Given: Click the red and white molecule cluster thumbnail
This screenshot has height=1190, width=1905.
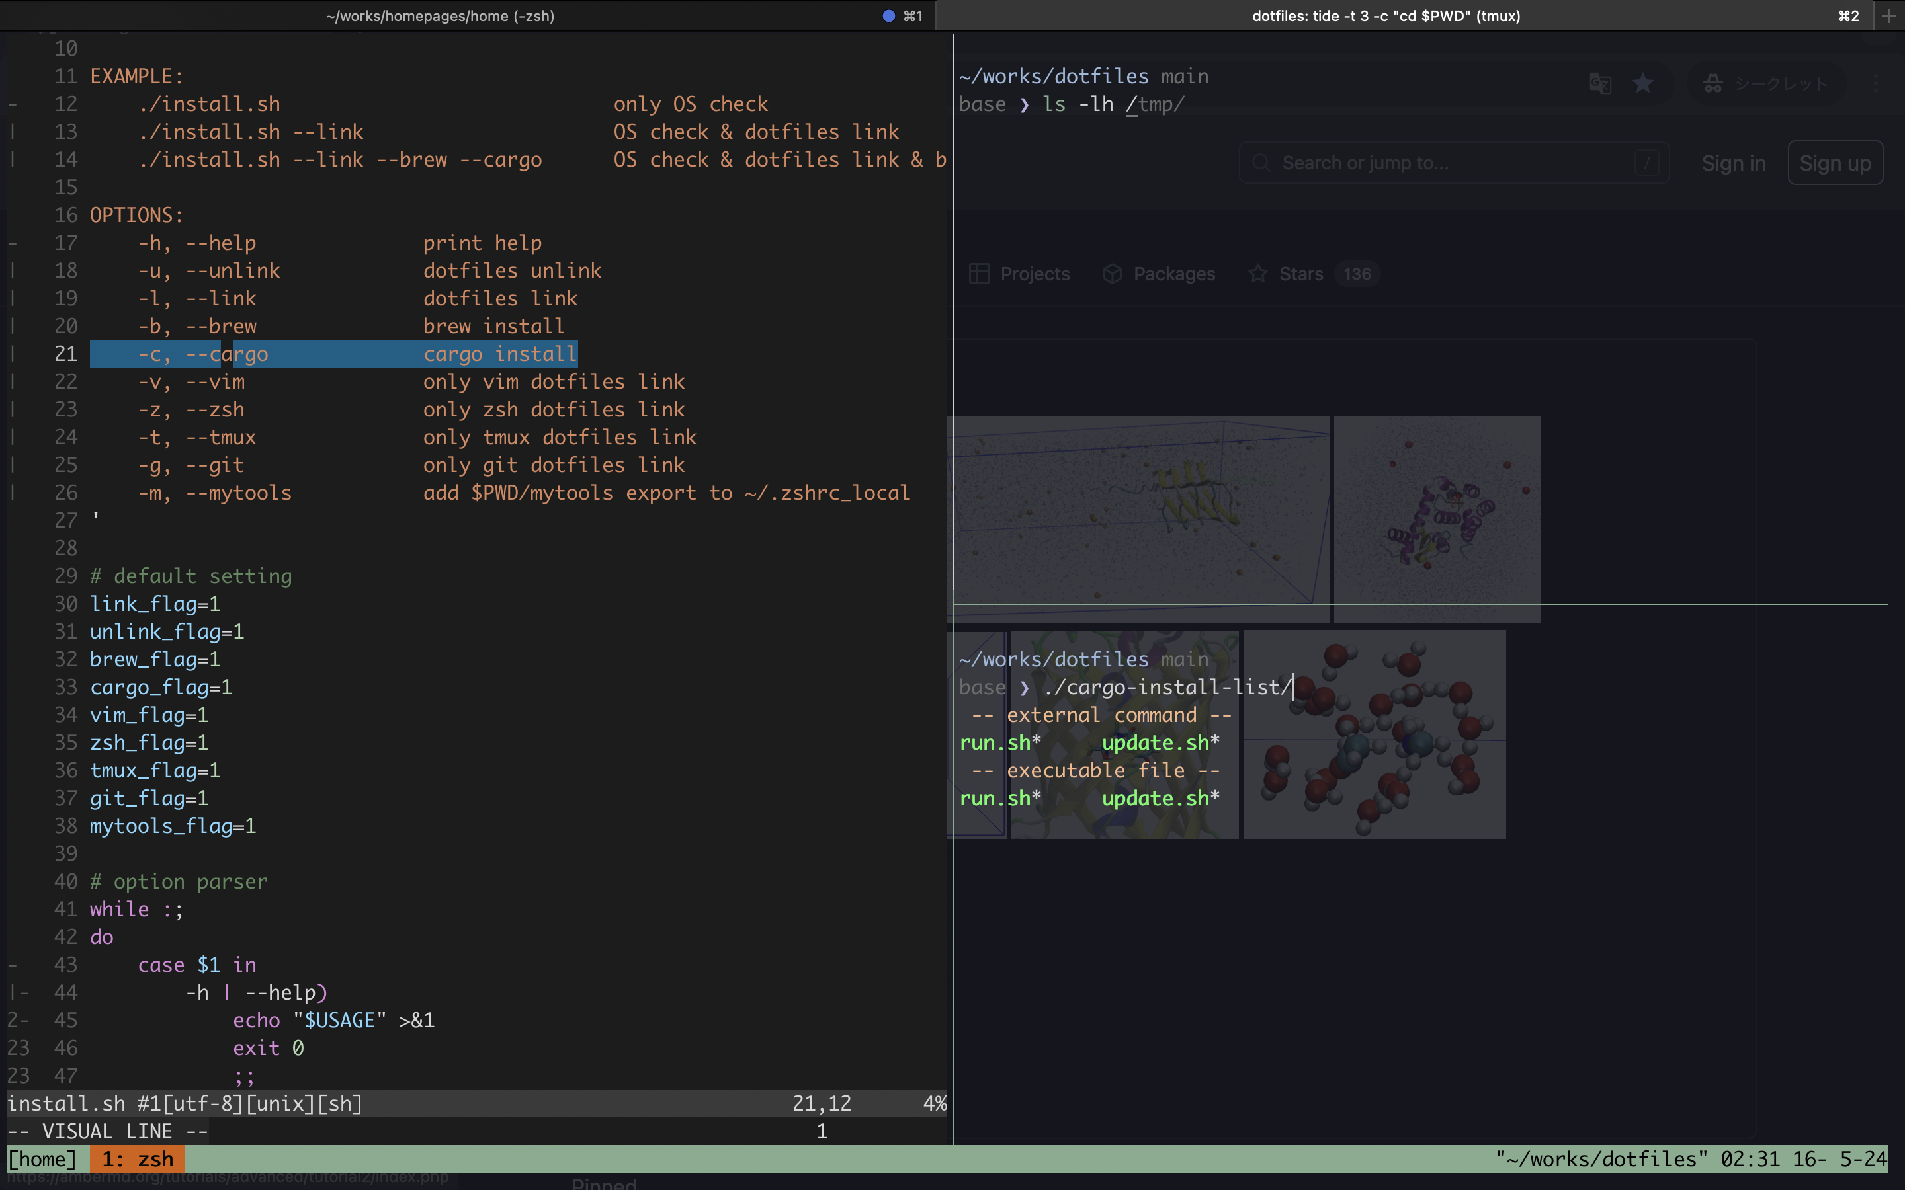Looking at the screenshot, I should 1375,734.
